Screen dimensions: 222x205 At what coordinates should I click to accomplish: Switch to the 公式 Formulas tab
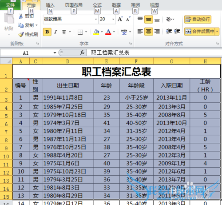point(97,5)
